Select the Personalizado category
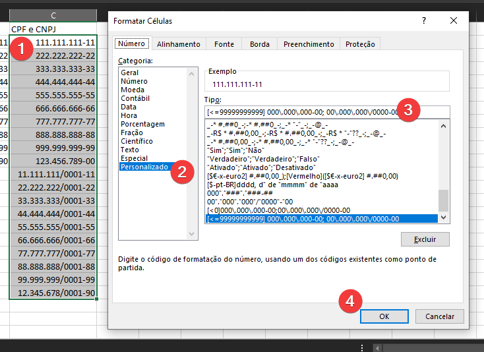The width and height of the screenshot is (484, 352). point(153,167)
